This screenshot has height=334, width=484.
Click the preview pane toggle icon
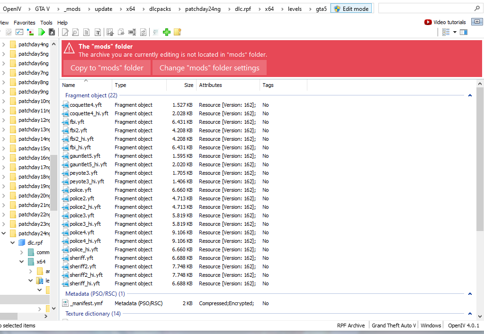(x=464, y=32)
